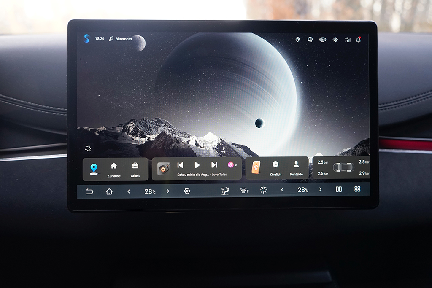This screenshot has height=288, width=432.
Task: Open the split-screen view
Action: click(x=339, y=189)
